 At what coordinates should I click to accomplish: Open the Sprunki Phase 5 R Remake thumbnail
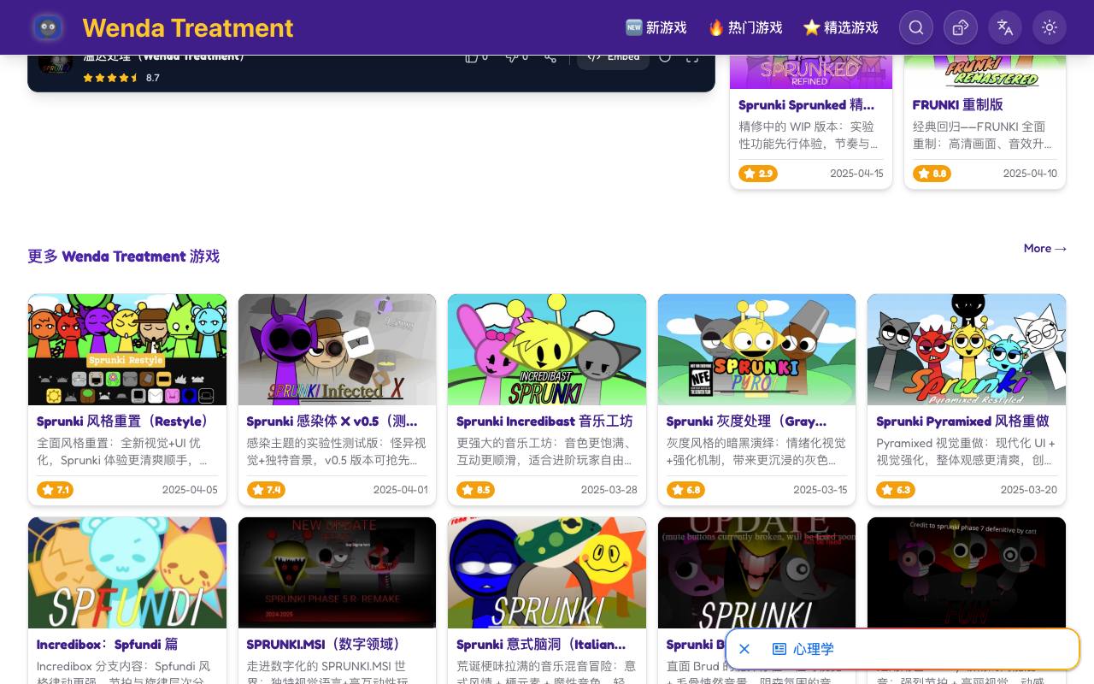[x=337, y=573]
